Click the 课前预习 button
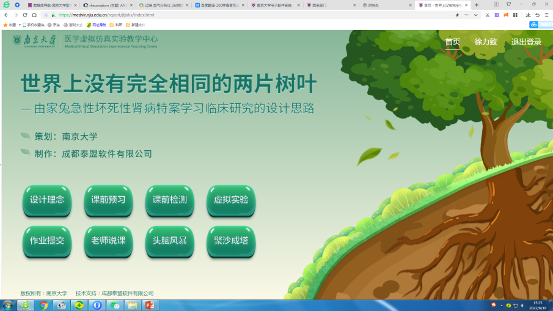Viewport: 553px width, 311px height. (x=108, y=200)
